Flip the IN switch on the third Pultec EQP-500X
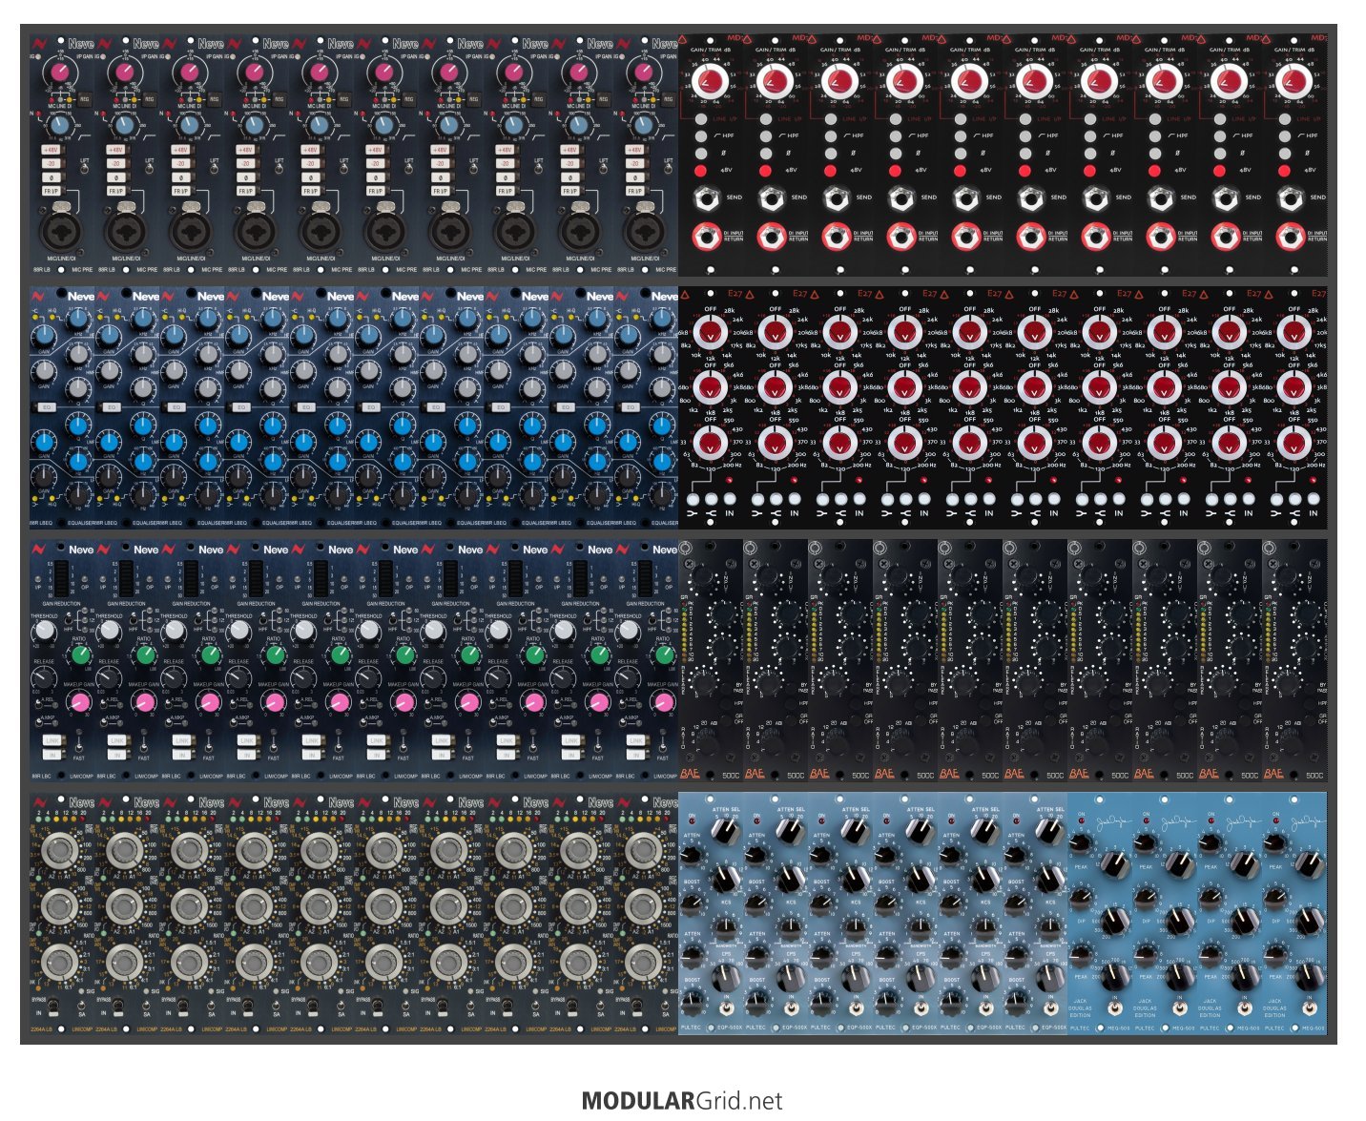Image resolution: width=1366 pixels, height=1121 pixels. (x=857, y=1008)
